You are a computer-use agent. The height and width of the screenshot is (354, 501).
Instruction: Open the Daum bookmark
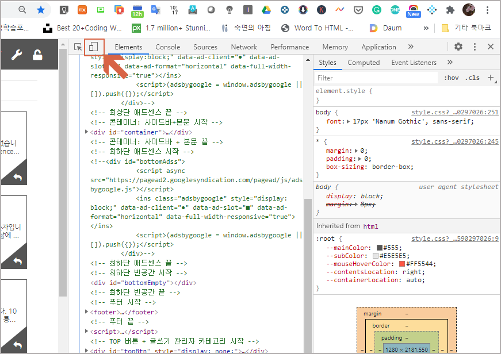point(385,28)
